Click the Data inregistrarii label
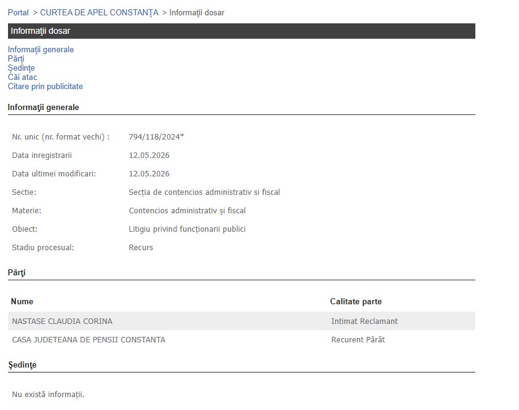 click(42, 155)
